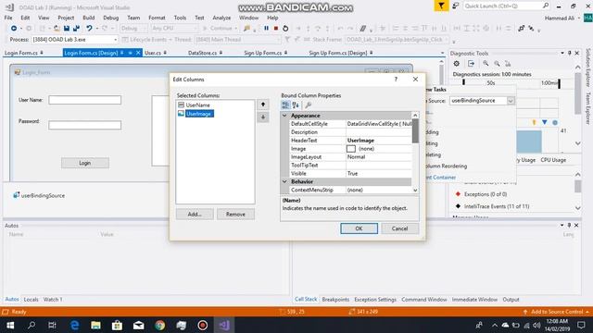Open the Process dropdown list
593x333 pixels.
[x=115, y=39]
